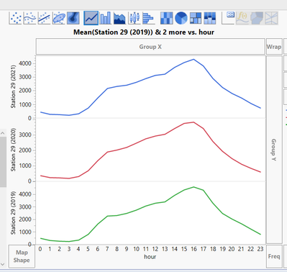287x272 pixels.
Task: Click the Group Y drop zone
Action: 274,150
